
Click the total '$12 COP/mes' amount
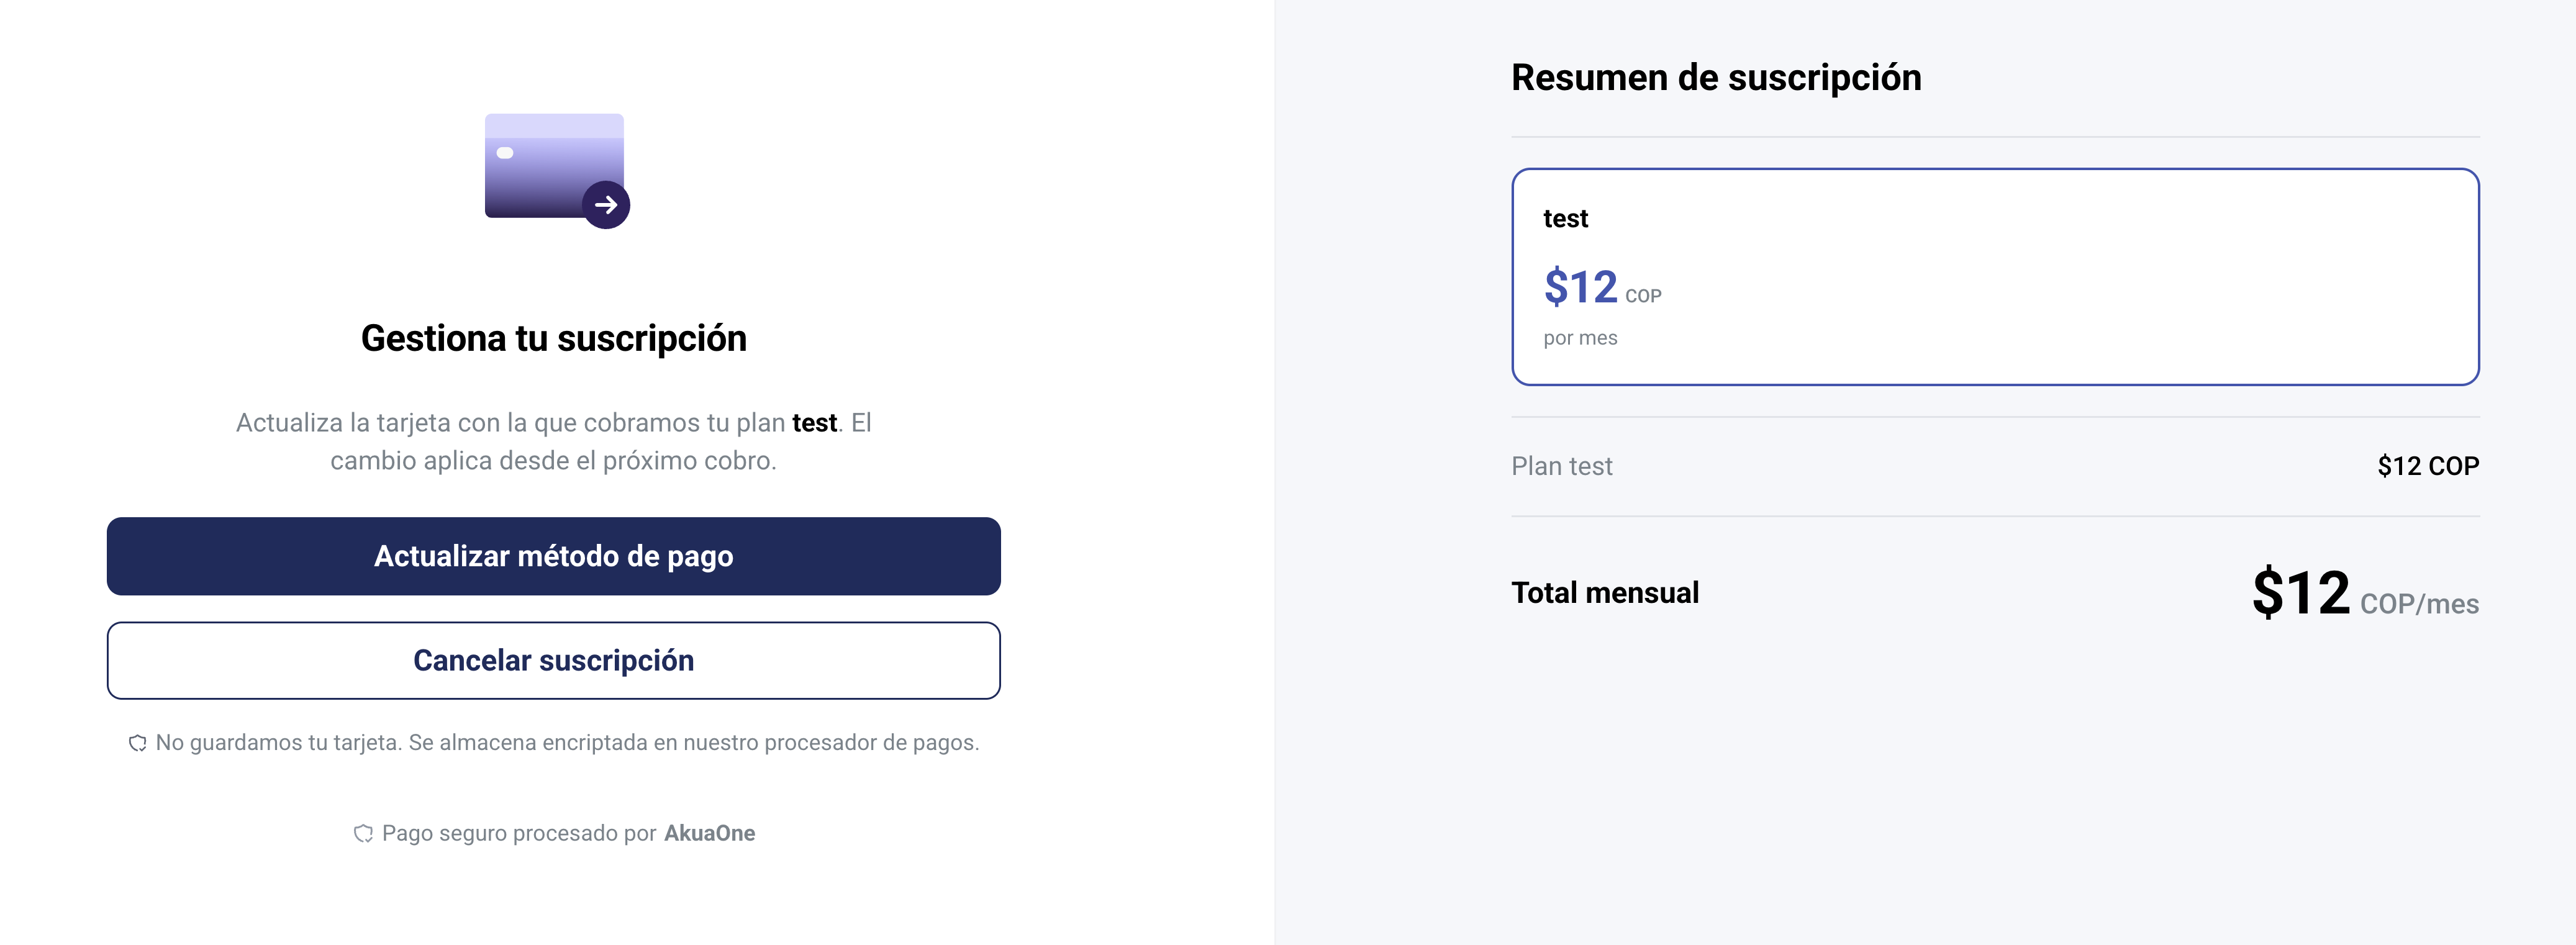[2365, 594]
